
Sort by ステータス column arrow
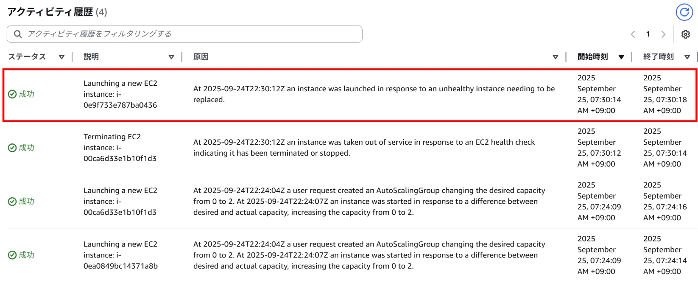[x=61, y=57]
